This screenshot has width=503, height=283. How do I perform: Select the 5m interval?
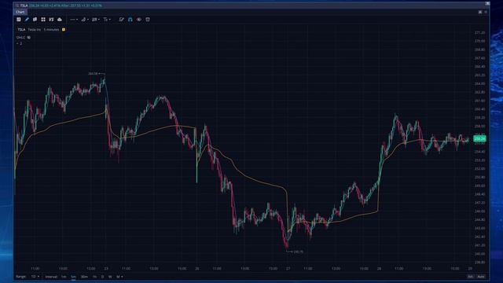tap(73, 277)
